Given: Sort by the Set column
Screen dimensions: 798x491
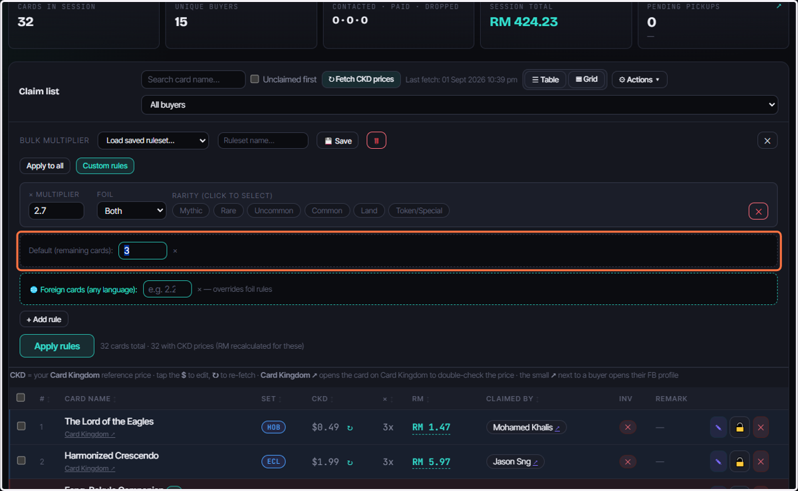Looking at the screenshot, I should click(x=270, y=399).
